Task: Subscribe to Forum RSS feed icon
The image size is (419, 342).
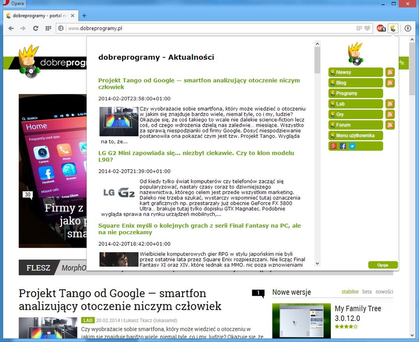Action: point(390,125)
